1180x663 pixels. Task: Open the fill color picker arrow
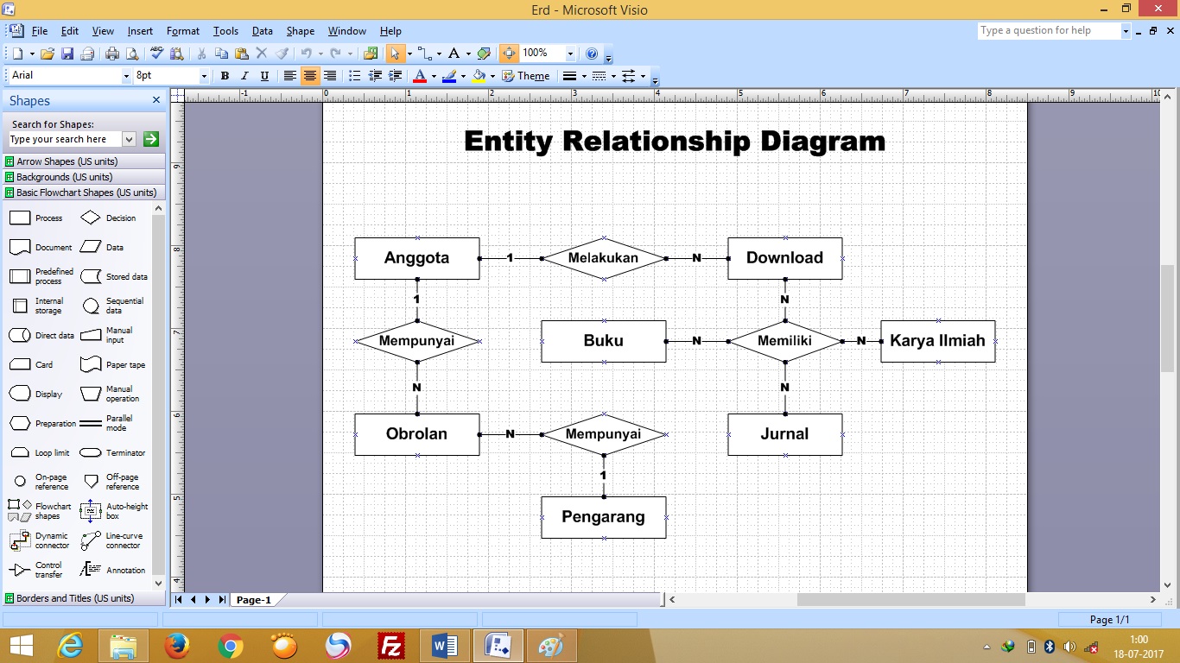tap(492, 76)
